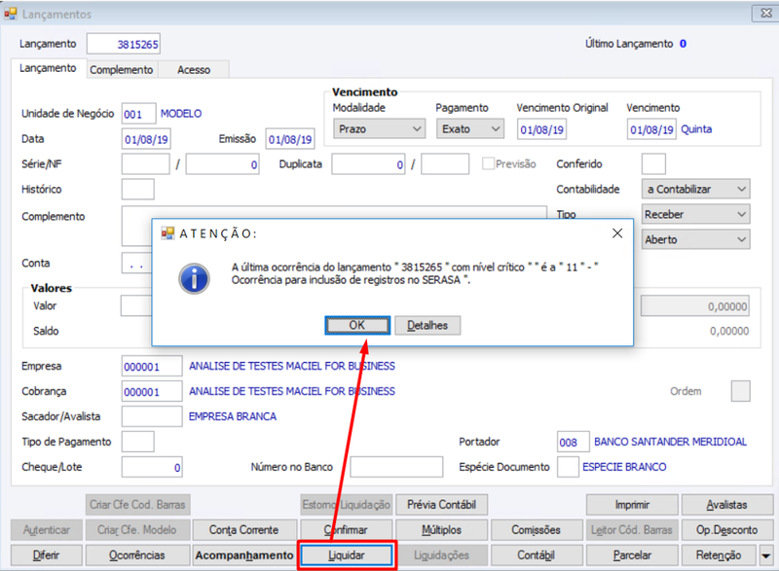The width and height of the screenshot is (779, 571).
Task: Open the Modalidade Prazo dropdown
Action: (380, 129)
